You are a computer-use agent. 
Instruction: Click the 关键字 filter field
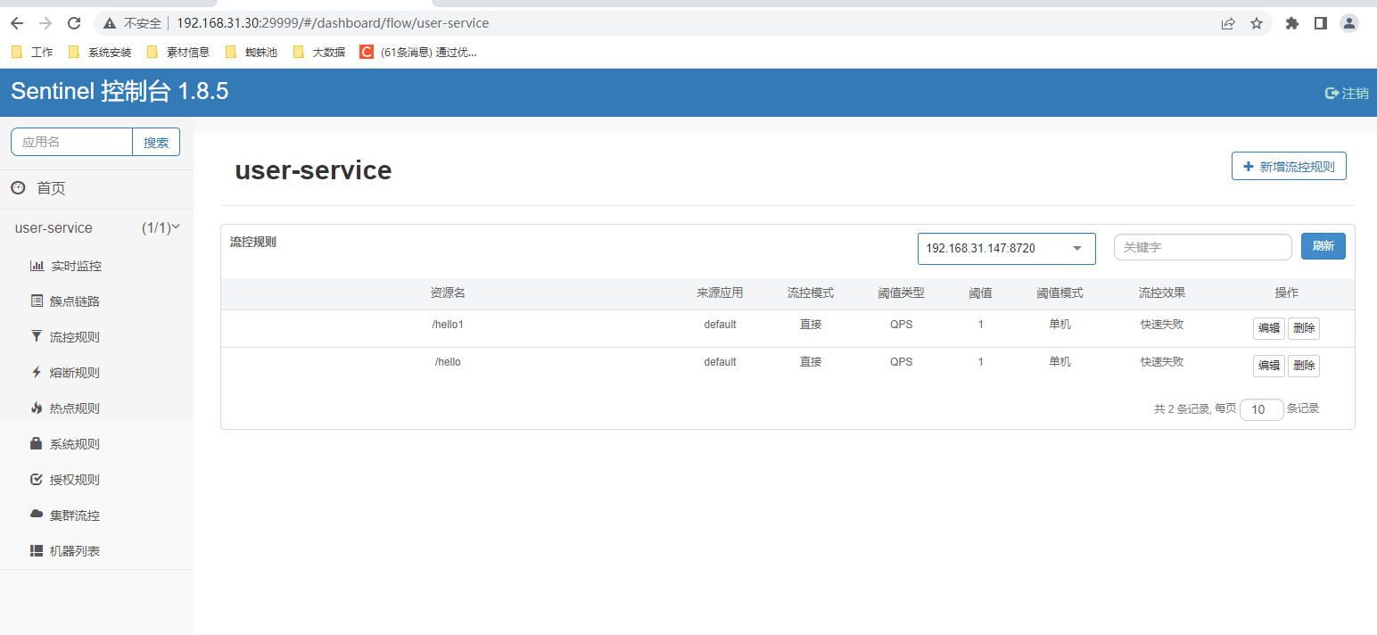(1203, 247)
